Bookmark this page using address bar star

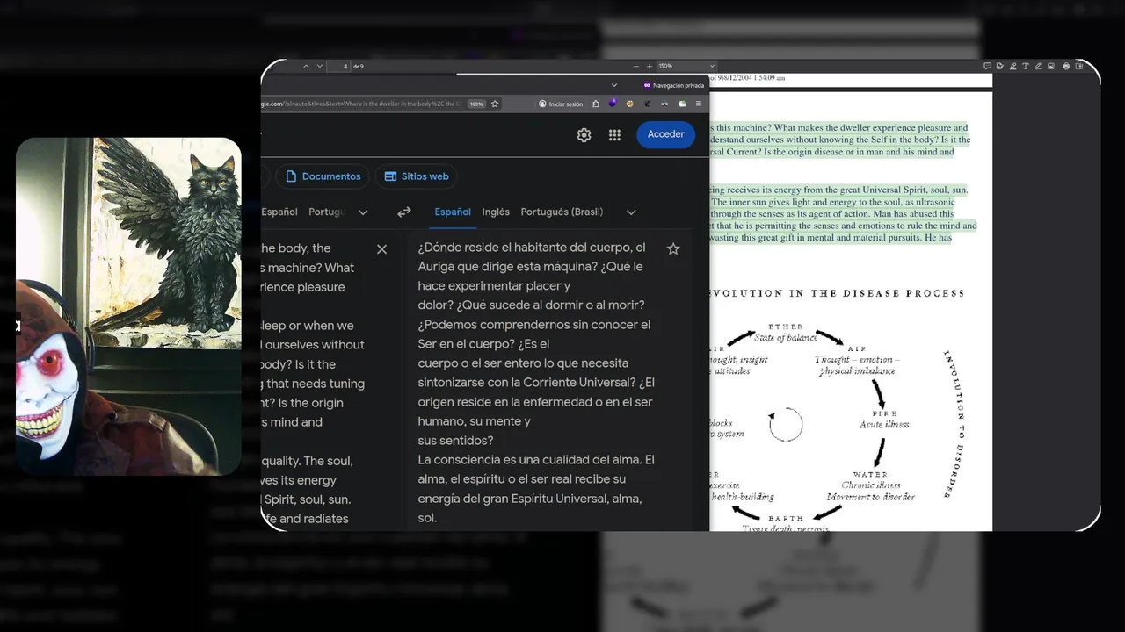tap(496, 104)
